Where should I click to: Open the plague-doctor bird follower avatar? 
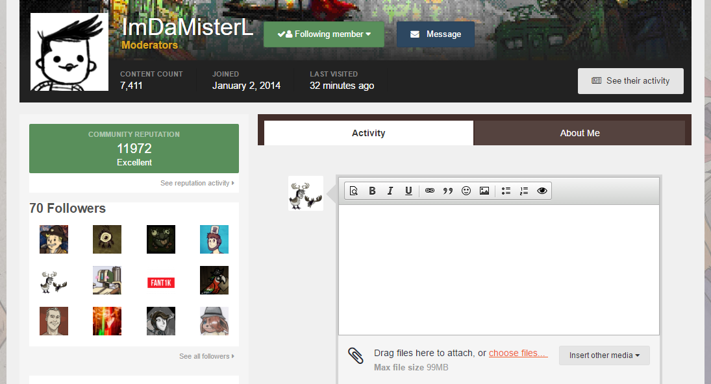tap(214, 280)
